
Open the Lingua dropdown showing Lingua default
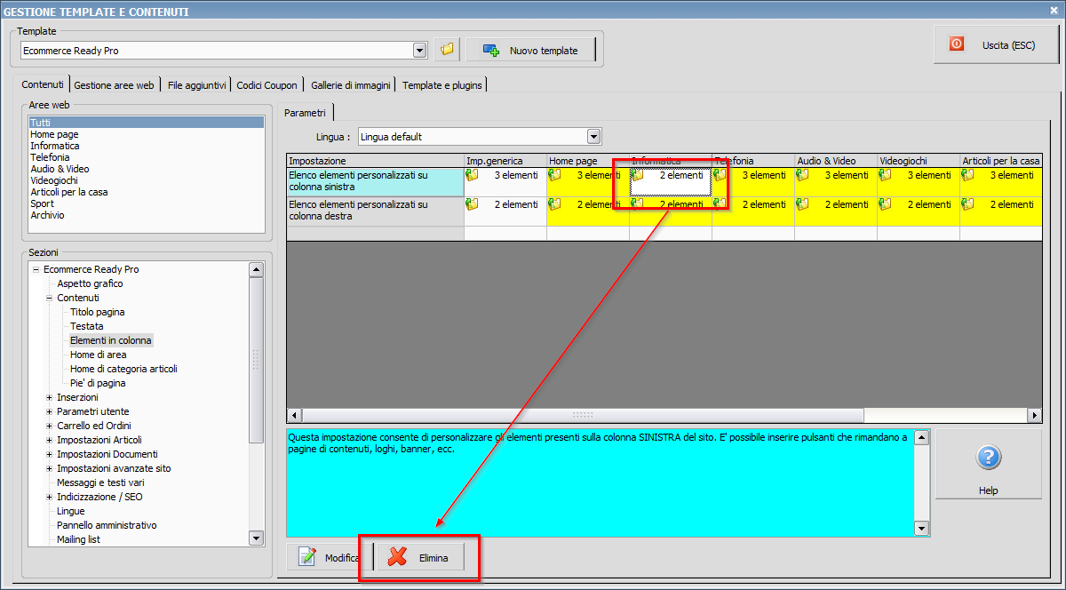click(594, 137)
